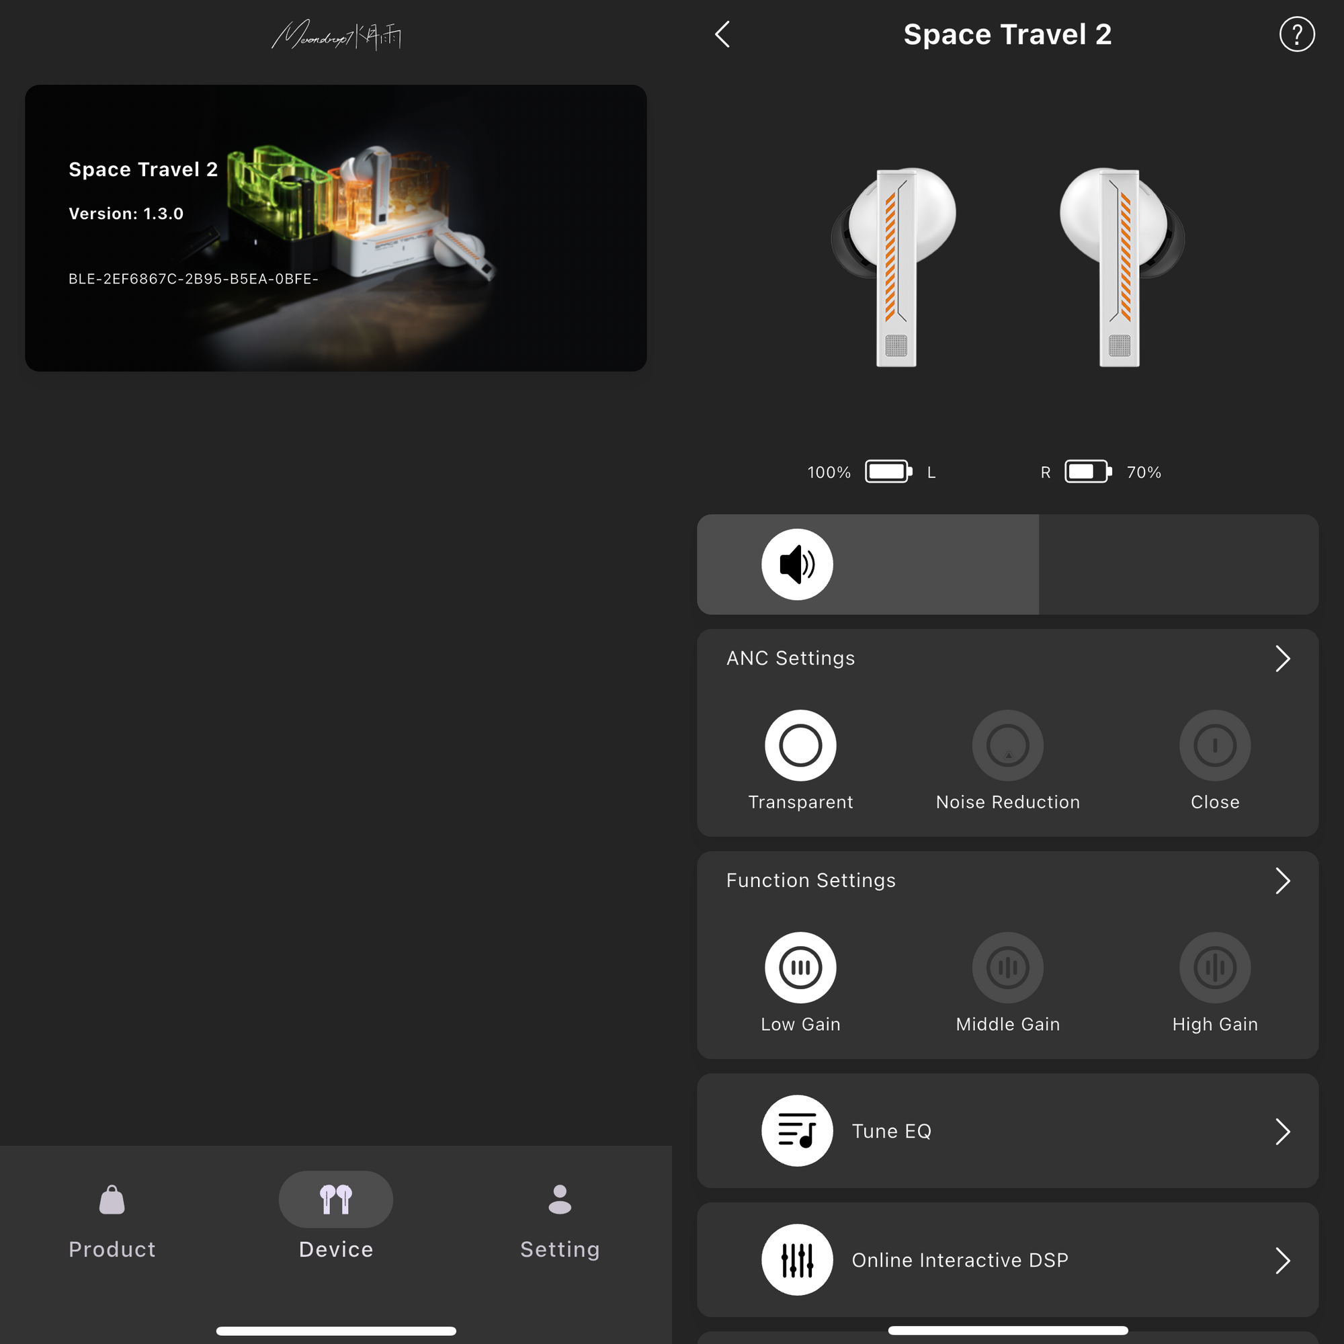Expand ANC Settings chevron
Screen dimensions: 1344x1344
(x=1282, y=658)
